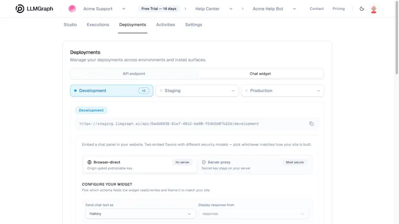Open the Settings tab
Viewport: 399px width, 224px height.
[x=194, y=24]
